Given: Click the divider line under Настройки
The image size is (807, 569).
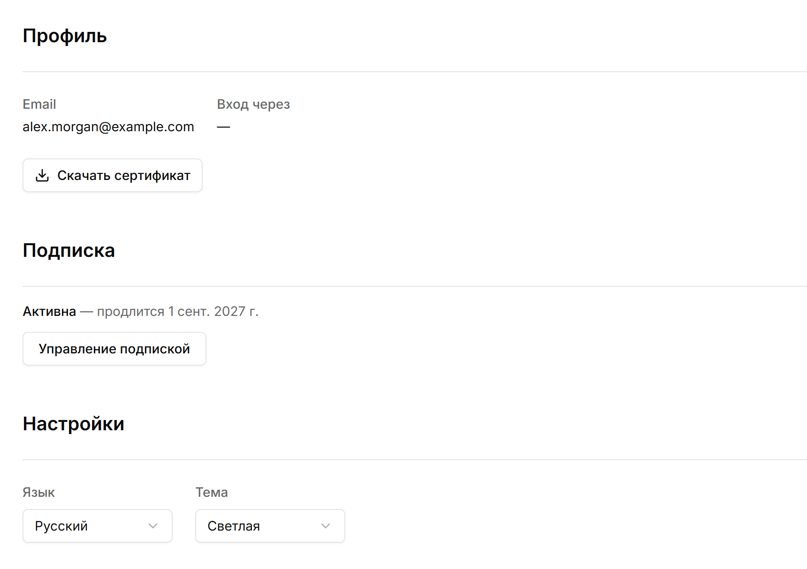Looking at the screenshot, I should point(415,460).
